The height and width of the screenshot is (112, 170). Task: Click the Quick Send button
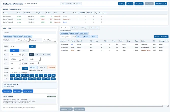[x=17, y=91]
